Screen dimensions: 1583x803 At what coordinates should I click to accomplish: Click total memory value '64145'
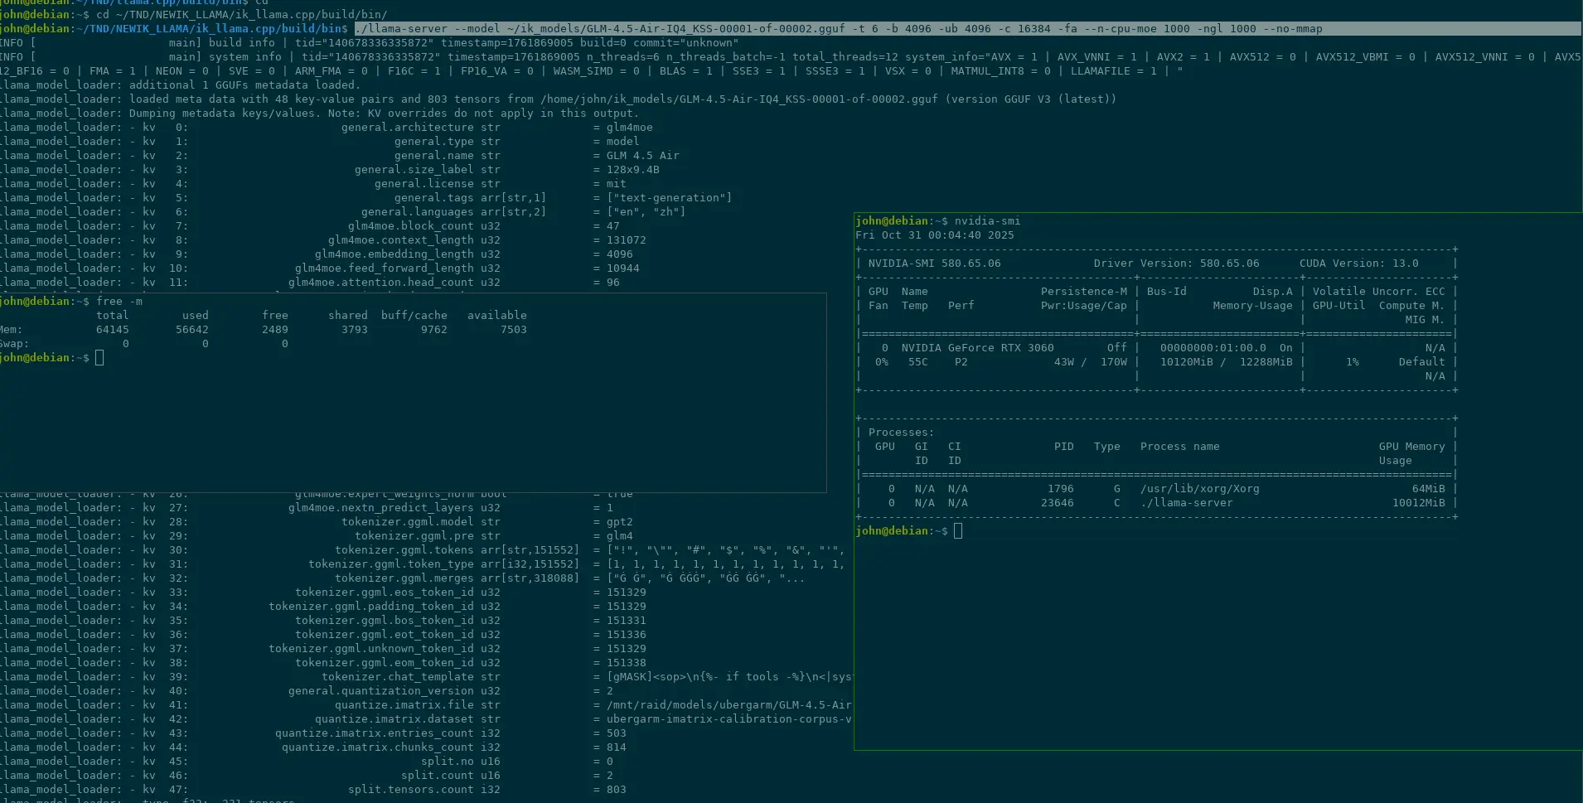point(113,330)
